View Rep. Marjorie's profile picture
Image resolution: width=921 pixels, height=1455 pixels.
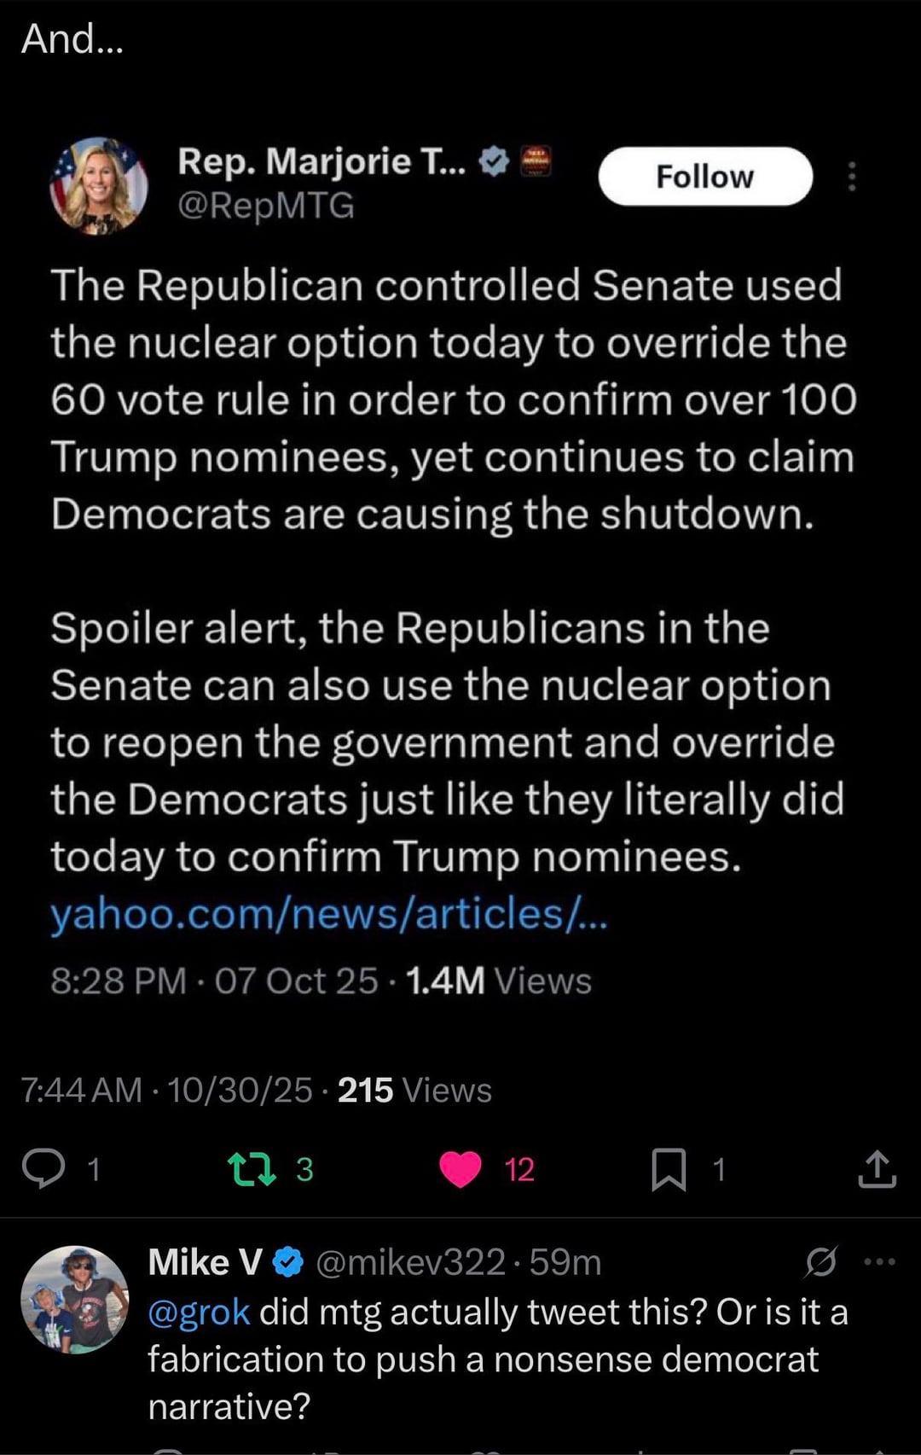(x=99, y=185)
